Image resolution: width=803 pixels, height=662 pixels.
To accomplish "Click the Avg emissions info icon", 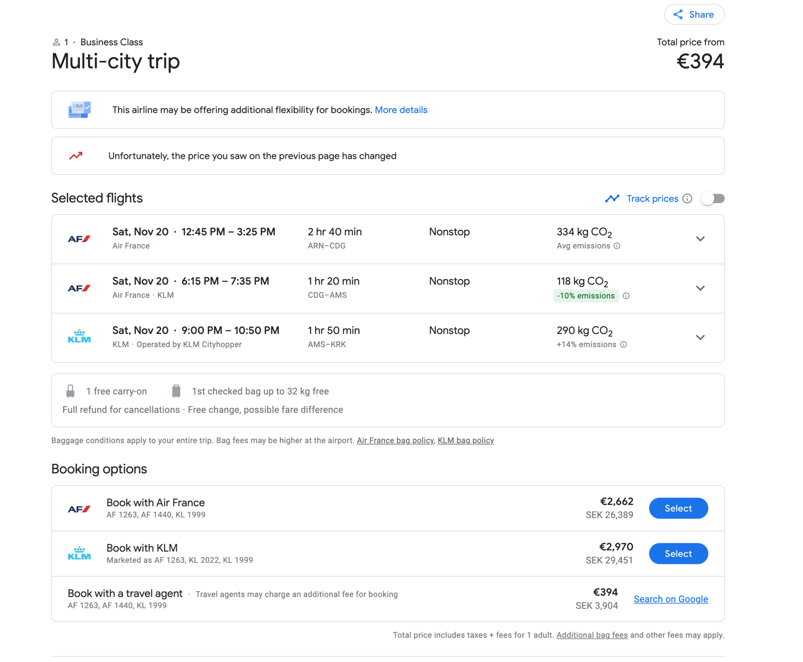I will (x=617, y=246).
